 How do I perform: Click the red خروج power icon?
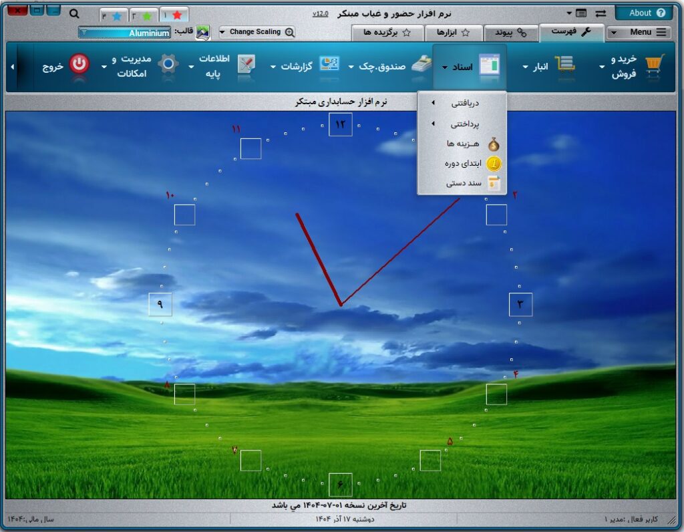coord(79,65)
